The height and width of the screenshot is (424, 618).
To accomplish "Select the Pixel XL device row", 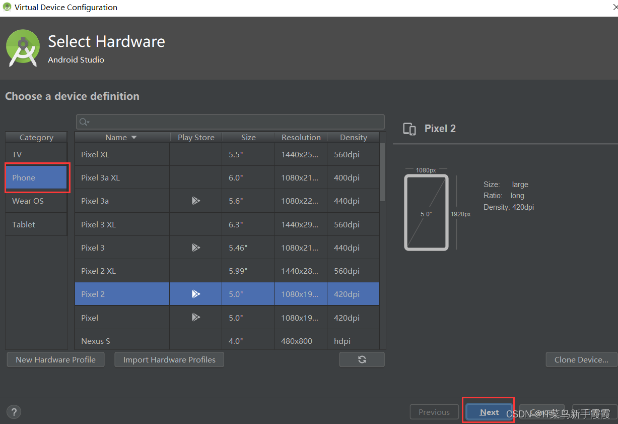I will (x=227, y=154).
